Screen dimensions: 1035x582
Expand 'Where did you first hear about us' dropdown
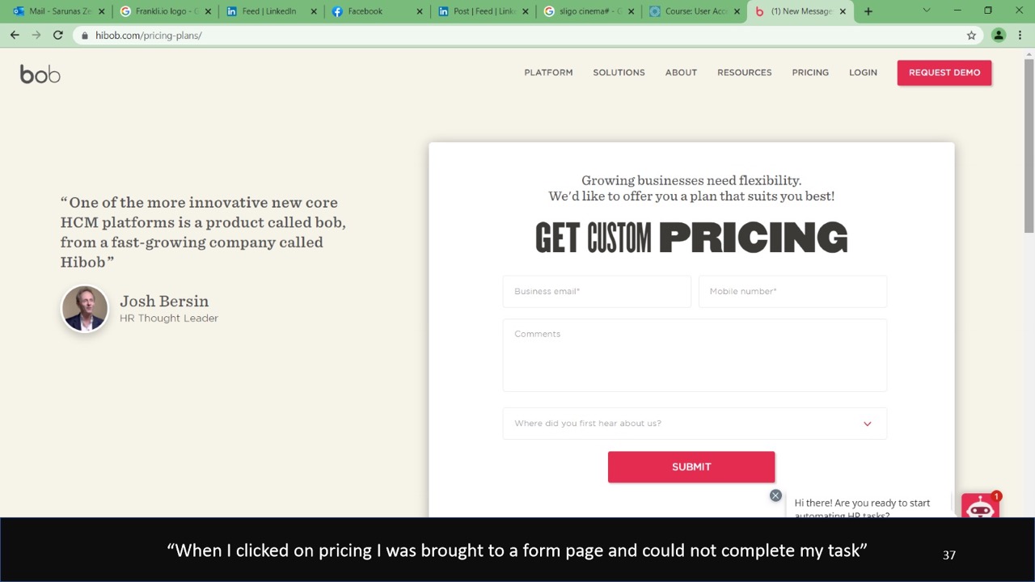point(695,424)
